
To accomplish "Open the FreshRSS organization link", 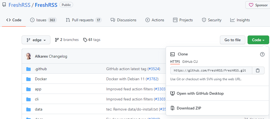I will point(19,5).
